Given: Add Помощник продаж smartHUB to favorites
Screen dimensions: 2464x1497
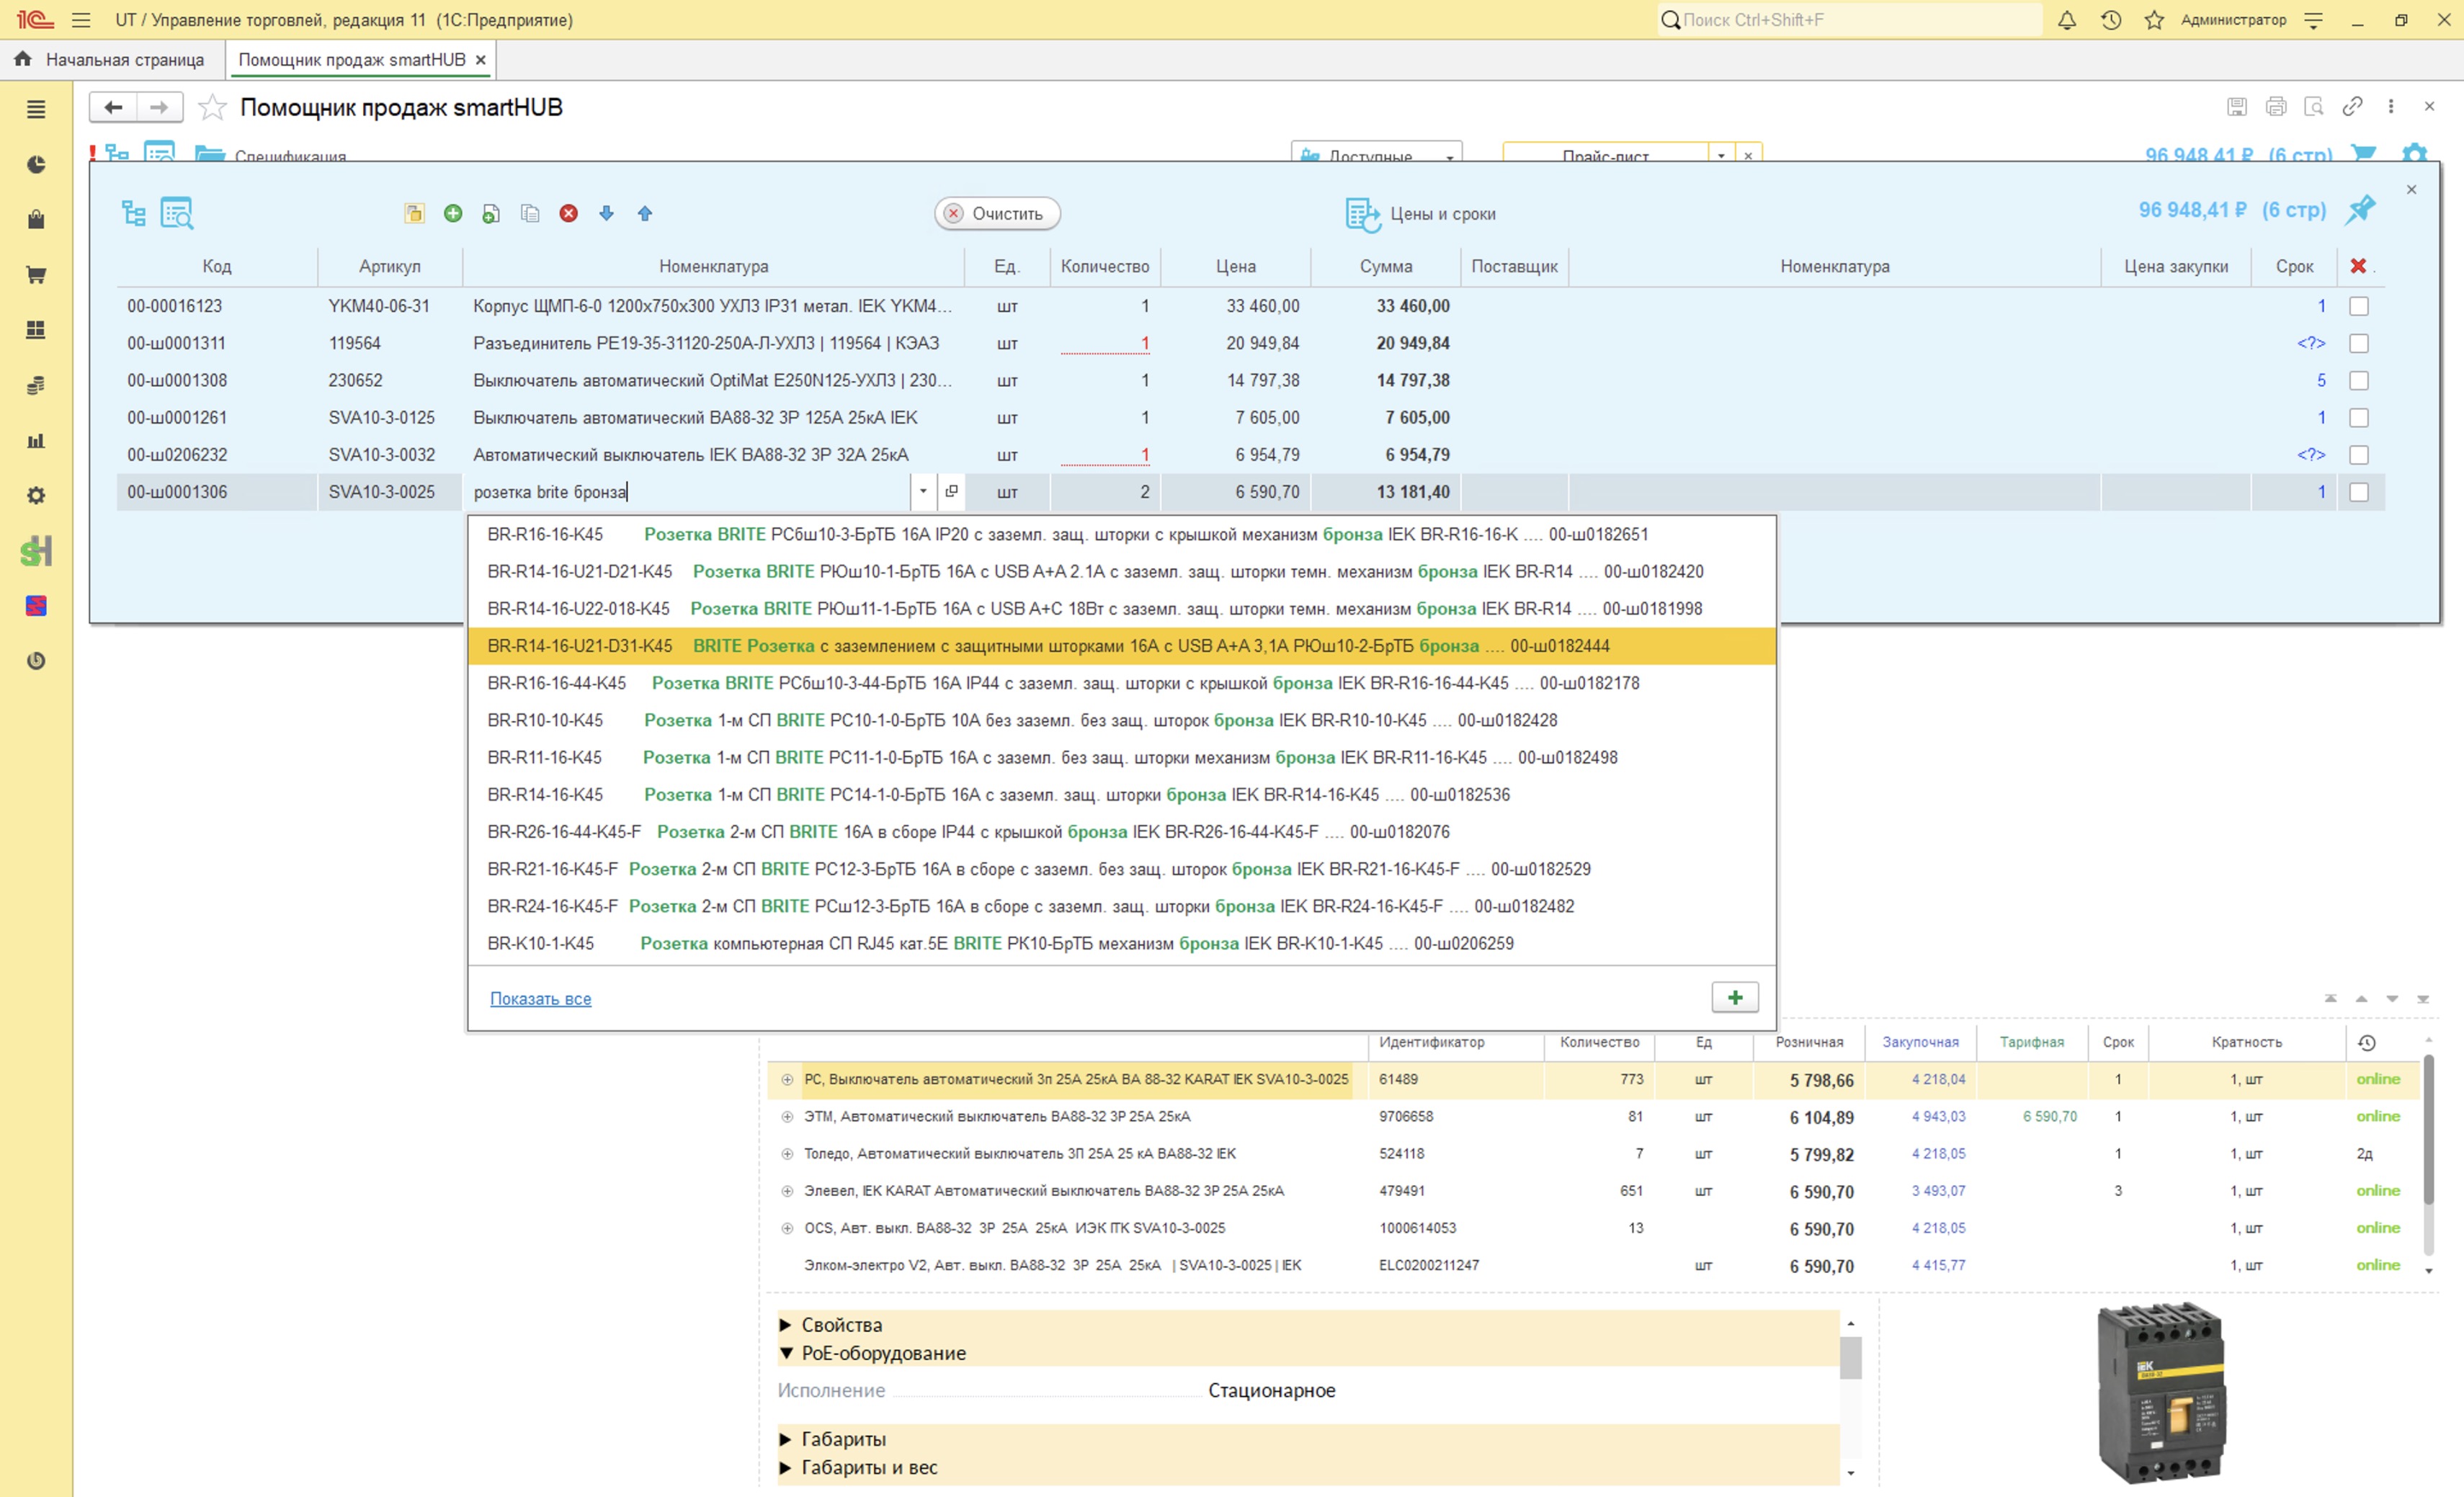Looking at the screenshot, I should [x=212, y=107].
